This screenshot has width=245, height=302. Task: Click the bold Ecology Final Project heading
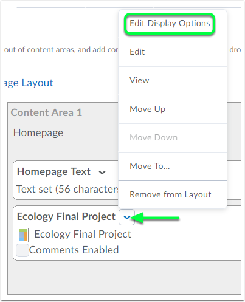pos(66,217)
